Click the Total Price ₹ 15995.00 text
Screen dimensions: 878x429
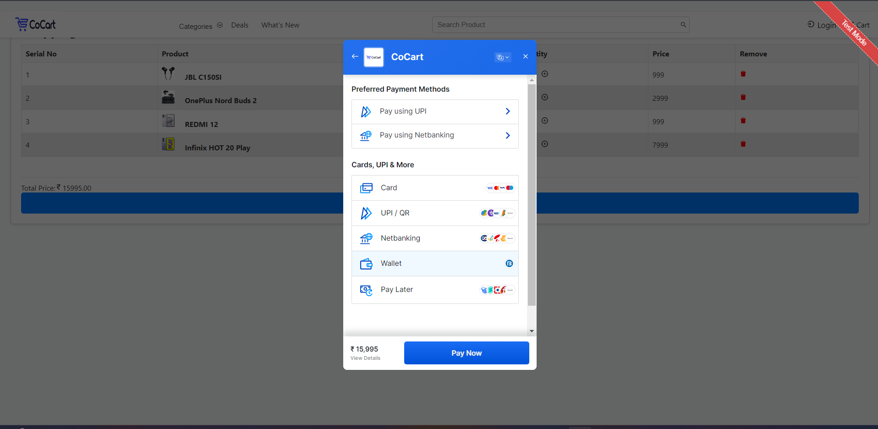coord(56,188)
